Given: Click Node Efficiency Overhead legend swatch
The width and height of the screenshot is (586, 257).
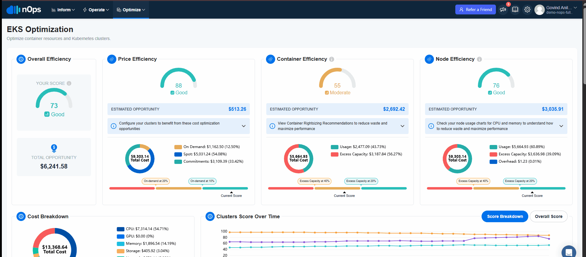Looking at the screenshot, I should click(x=493, y=161).
